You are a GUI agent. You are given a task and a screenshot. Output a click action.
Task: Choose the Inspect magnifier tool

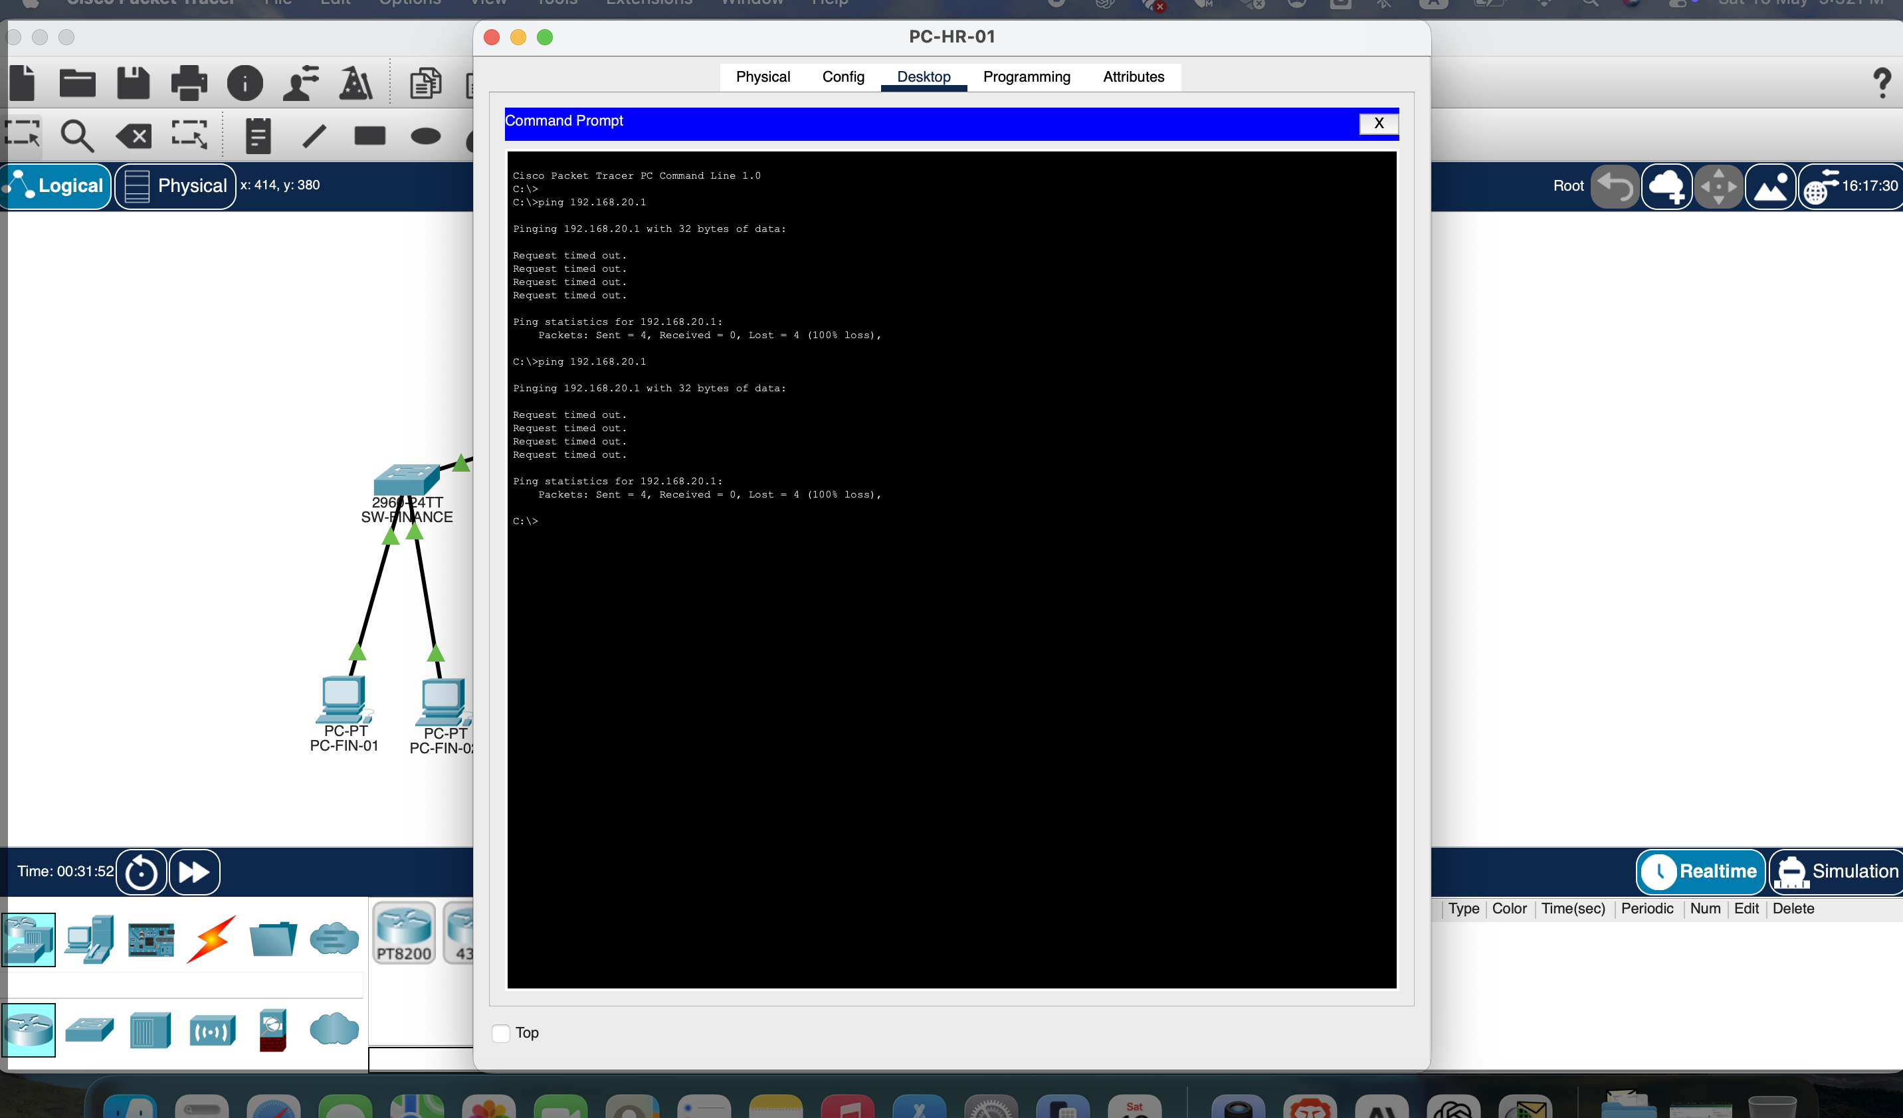click(x=77, y=136)
